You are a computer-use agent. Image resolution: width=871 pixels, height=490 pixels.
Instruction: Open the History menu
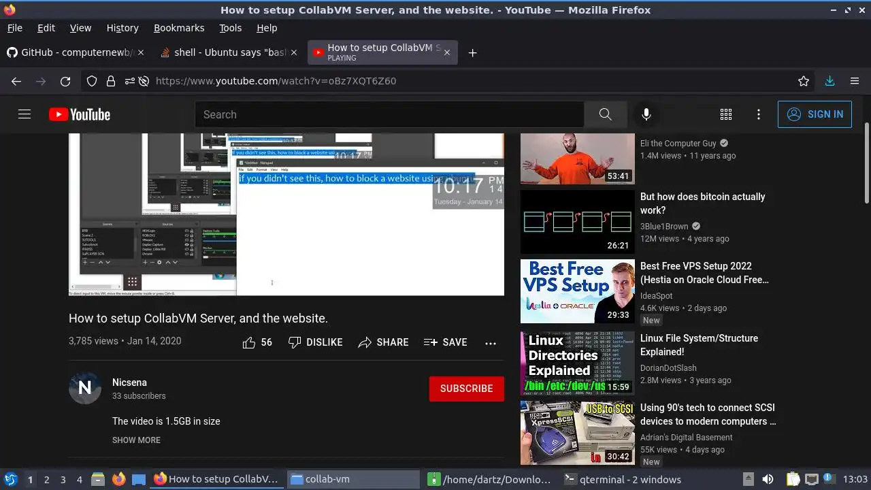click(x=122, y=28)
